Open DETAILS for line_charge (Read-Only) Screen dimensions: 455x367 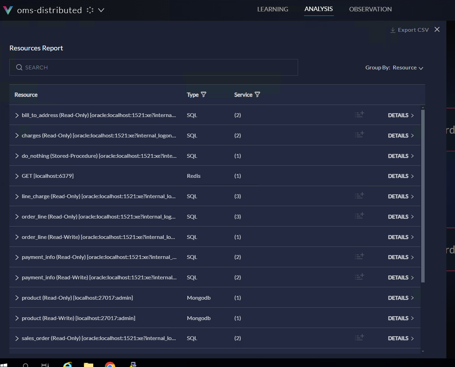coord(401,196)
